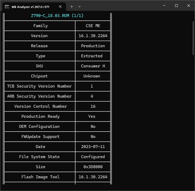
Task: Click the vertical scrollbar thumb
Action: click(193, 38)
